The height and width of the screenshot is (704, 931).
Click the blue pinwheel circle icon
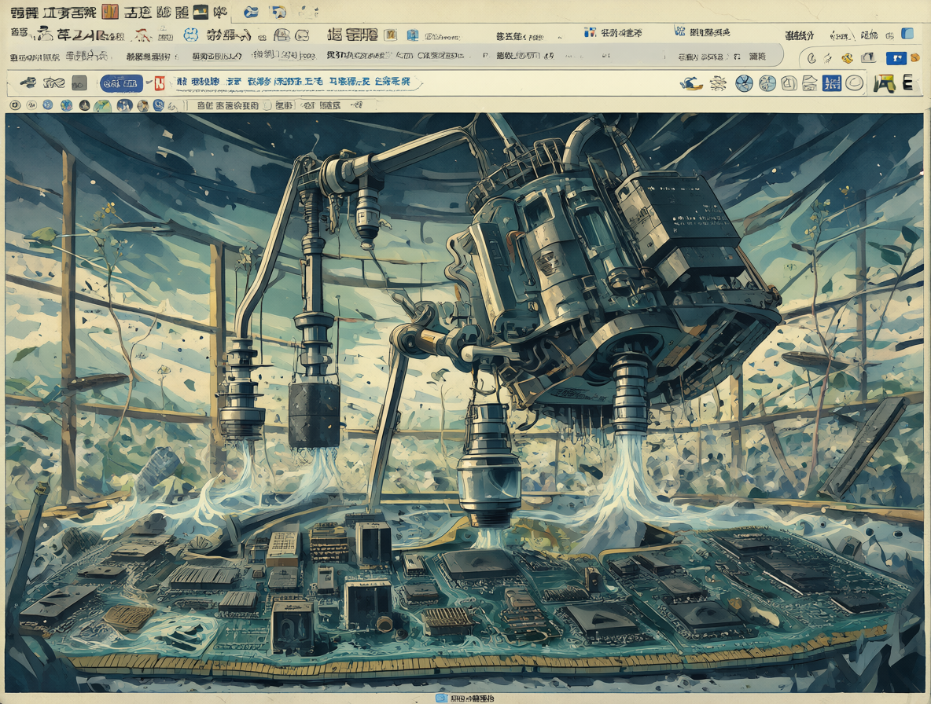[x=744, y=83]
